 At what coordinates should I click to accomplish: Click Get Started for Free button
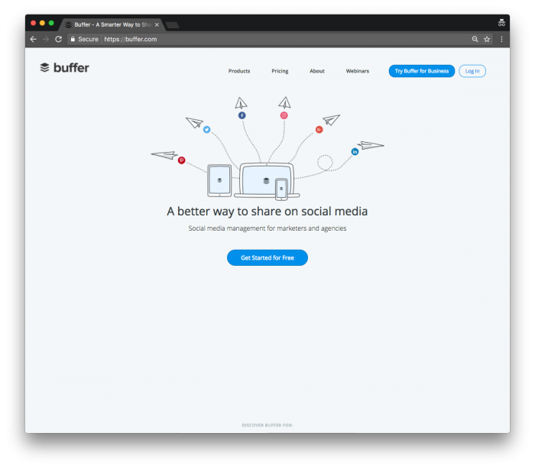(x=267, y=257)
